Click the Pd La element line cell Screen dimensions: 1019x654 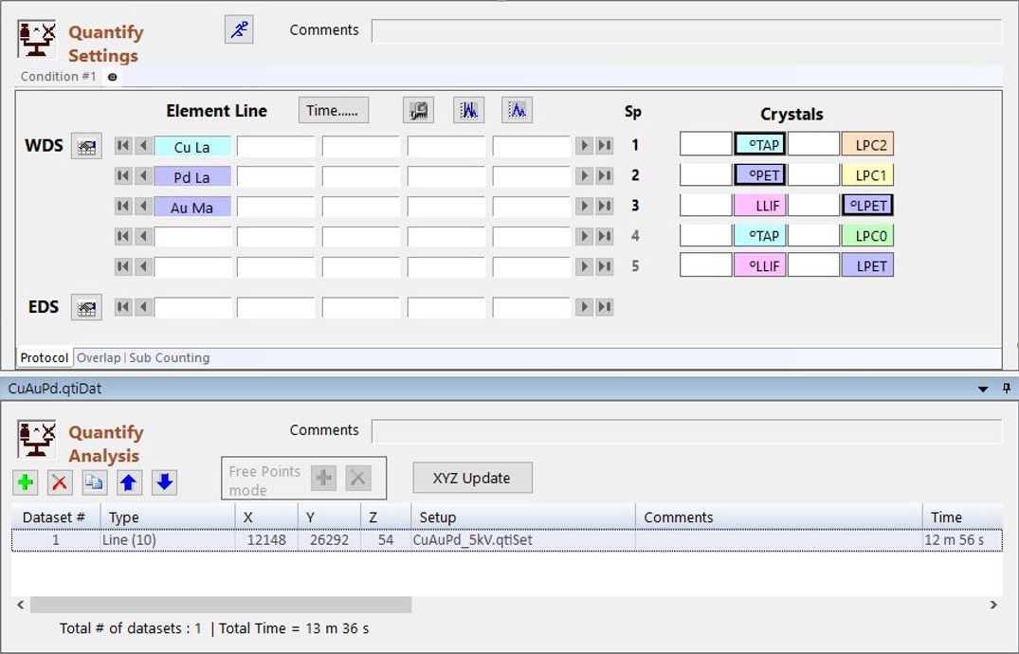[192, 177]
